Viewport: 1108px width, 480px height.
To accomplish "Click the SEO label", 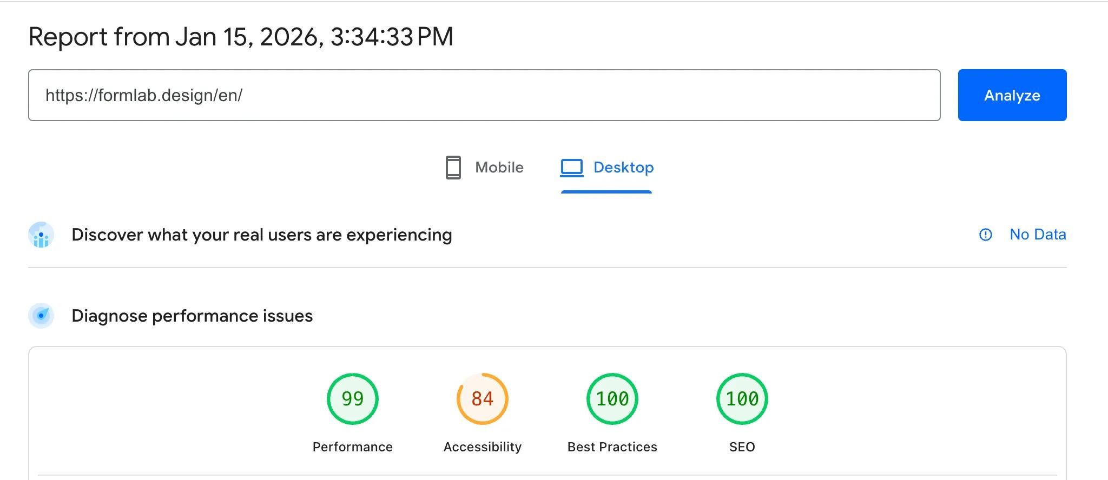I will (x=742, y=447).
